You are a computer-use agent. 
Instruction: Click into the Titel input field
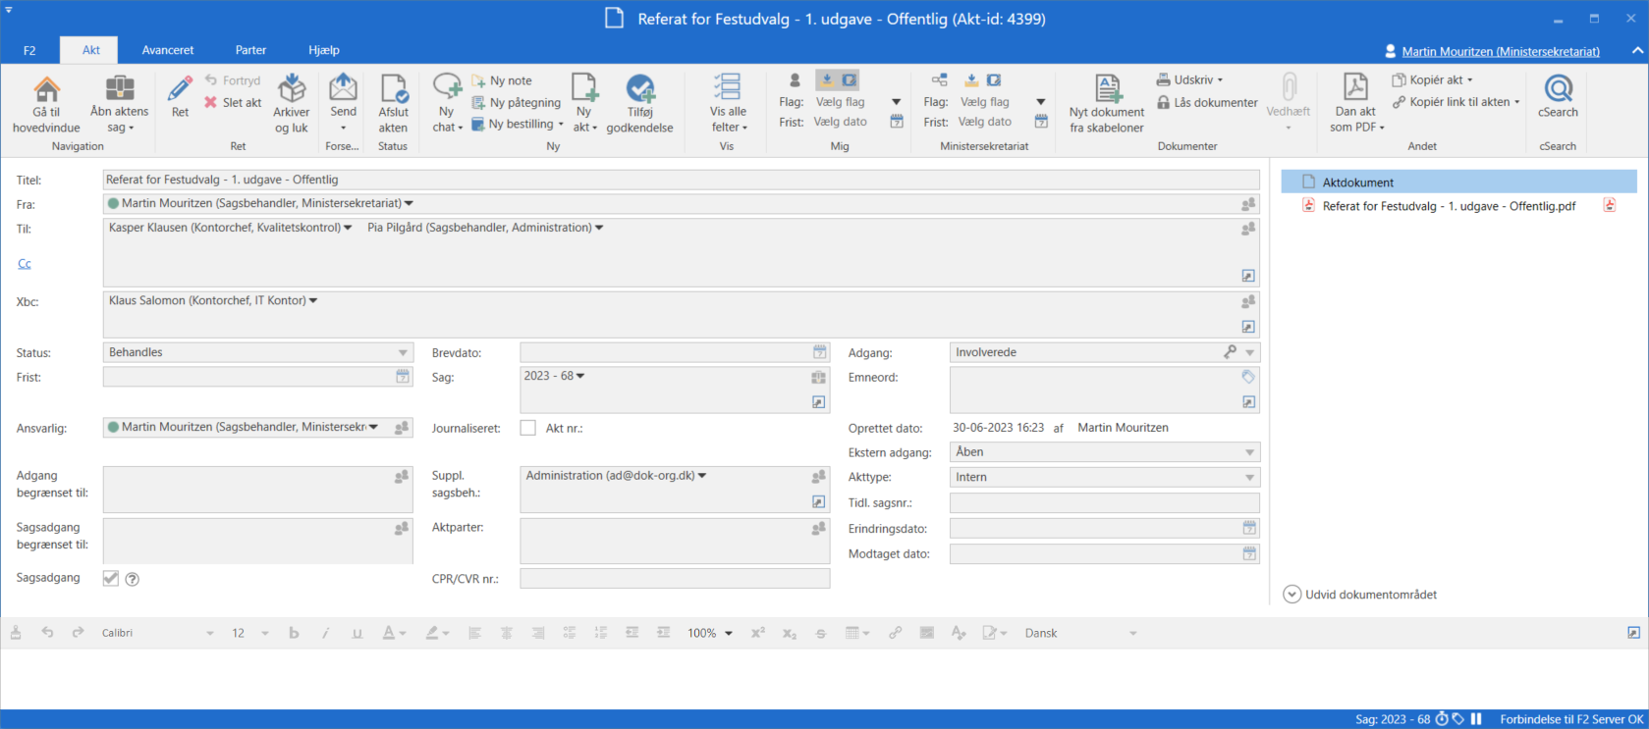click(681, 180)
